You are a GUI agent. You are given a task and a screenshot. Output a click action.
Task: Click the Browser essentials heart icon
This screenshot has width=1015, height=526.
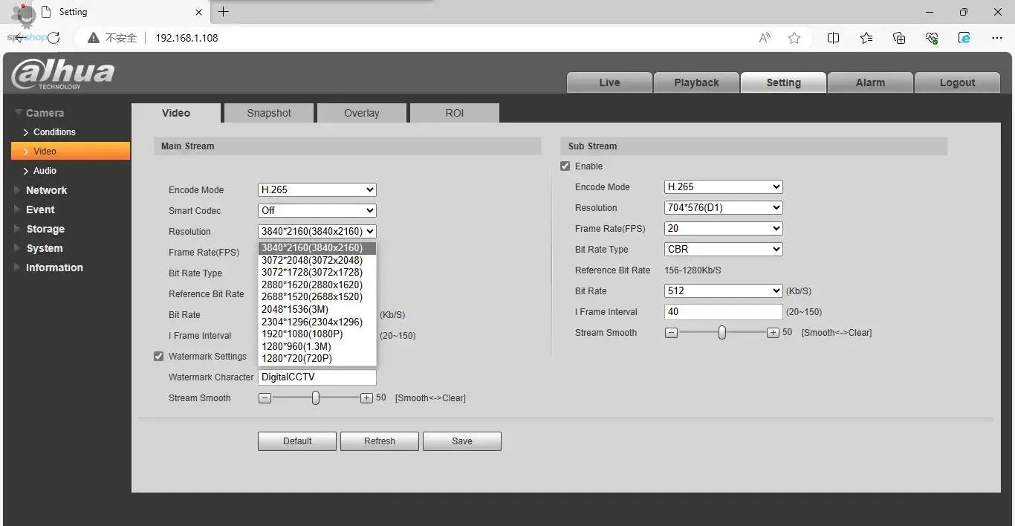click(931, 38)
